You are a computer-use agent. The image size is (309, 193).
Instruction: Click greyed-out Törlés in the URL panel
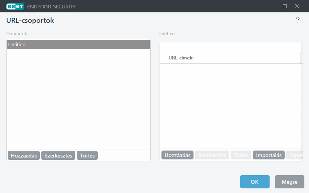241,156
